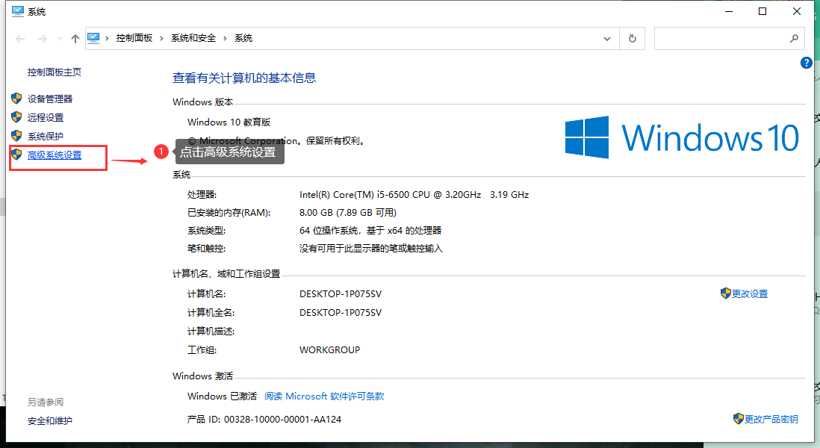Screen dimensions: 820x448
Task: Open 控制面板主页 link
Action: [55, 72]
